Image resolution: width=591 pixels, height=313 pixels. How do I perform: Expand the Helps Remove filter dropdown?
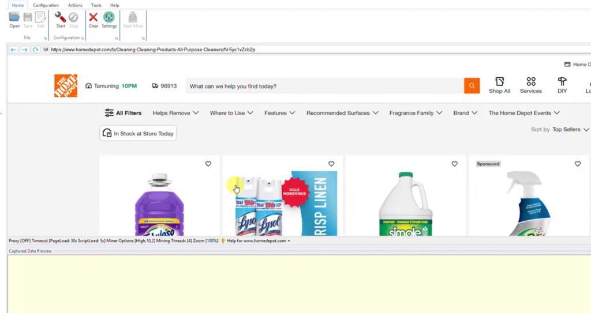click(175, 113)
